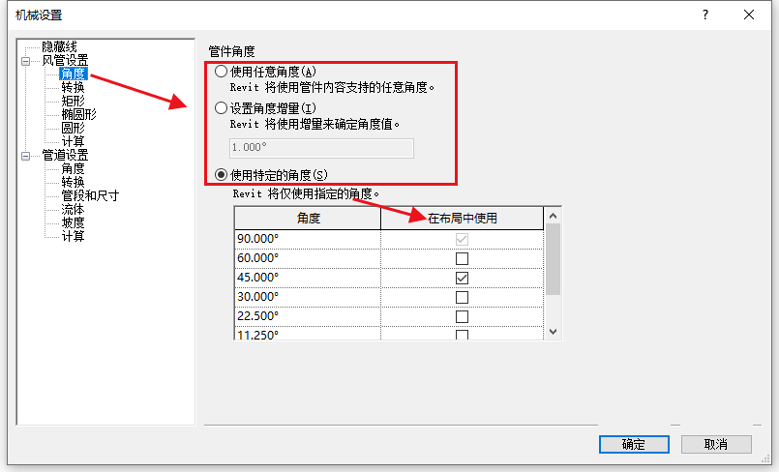Screen dimensions: 779x472
Task: Click the 90.000° angle cell
Action: pos(308,239)
